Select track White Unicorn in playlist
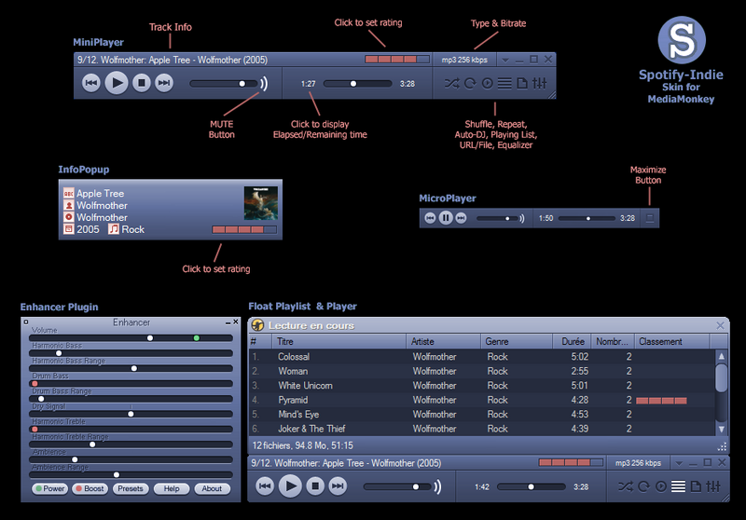 click(x=481, y=386)
